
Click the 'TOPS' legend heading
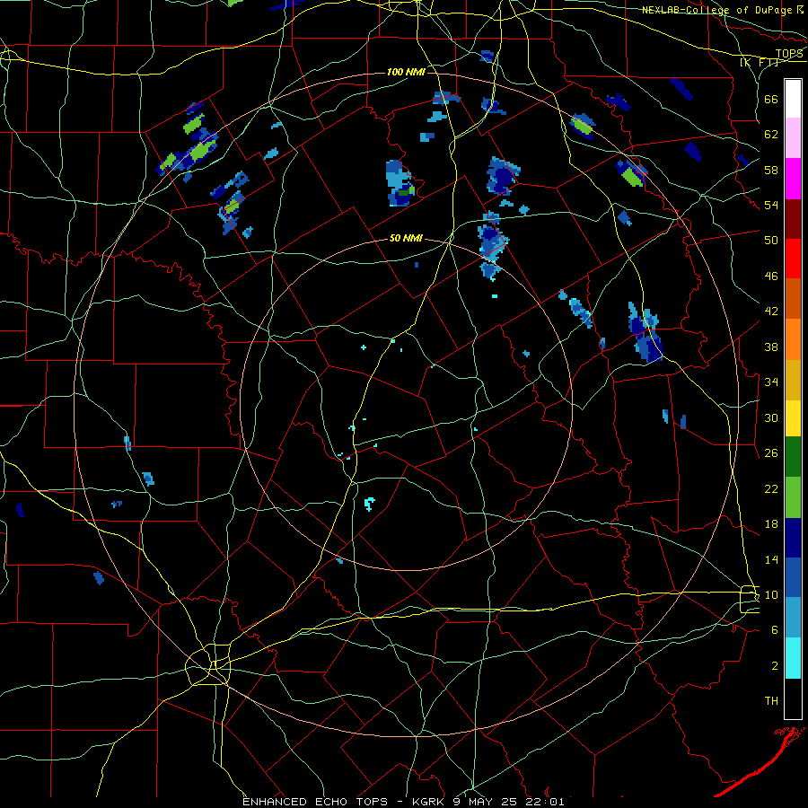[789, 53]
